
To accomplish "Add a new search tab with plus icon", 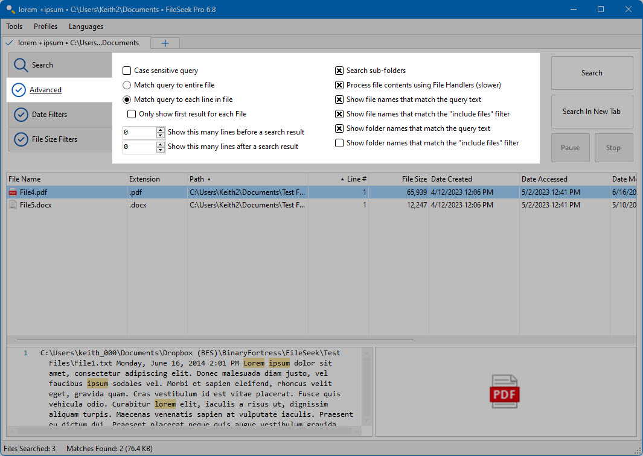I will 165,43.
